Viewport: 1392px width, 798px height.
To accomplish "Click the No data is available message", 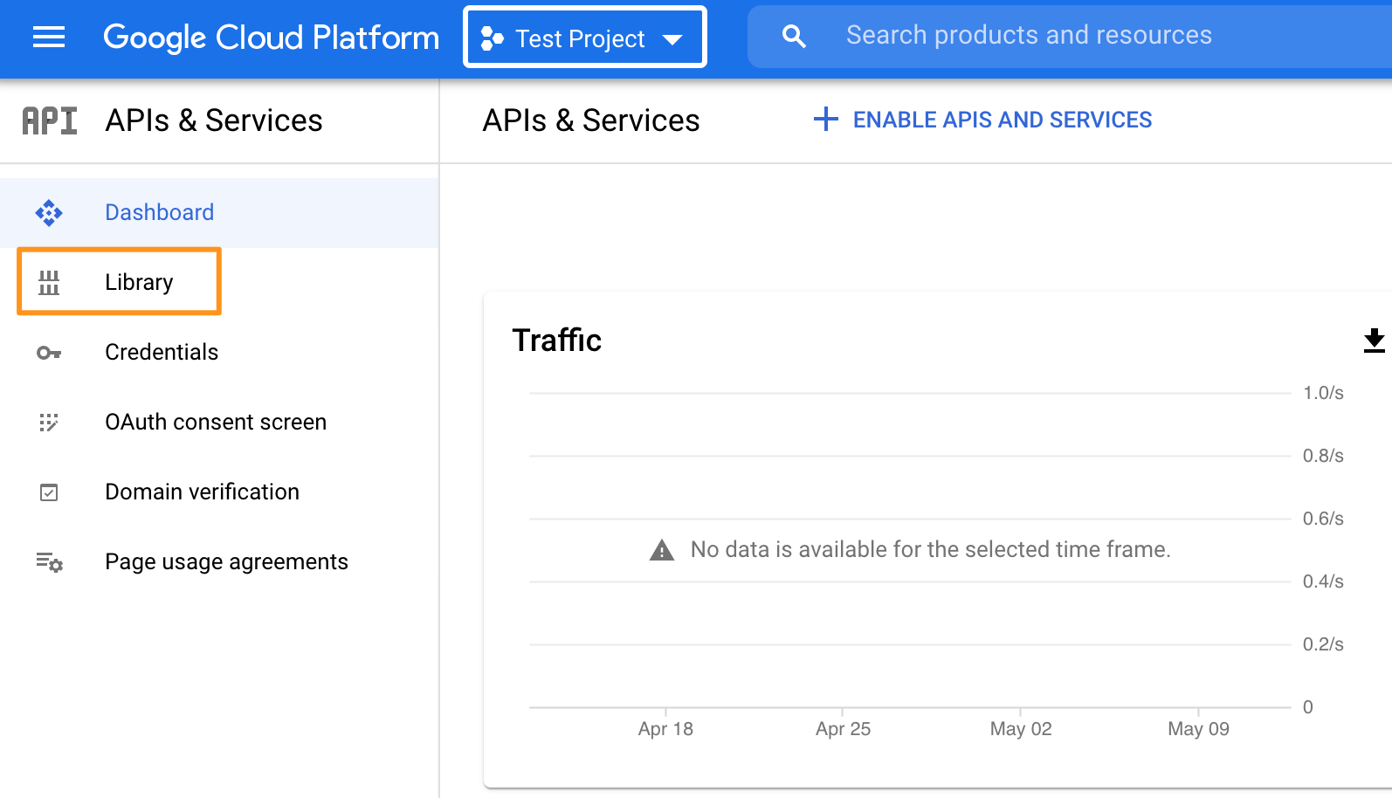I will [x=930, y=549].
